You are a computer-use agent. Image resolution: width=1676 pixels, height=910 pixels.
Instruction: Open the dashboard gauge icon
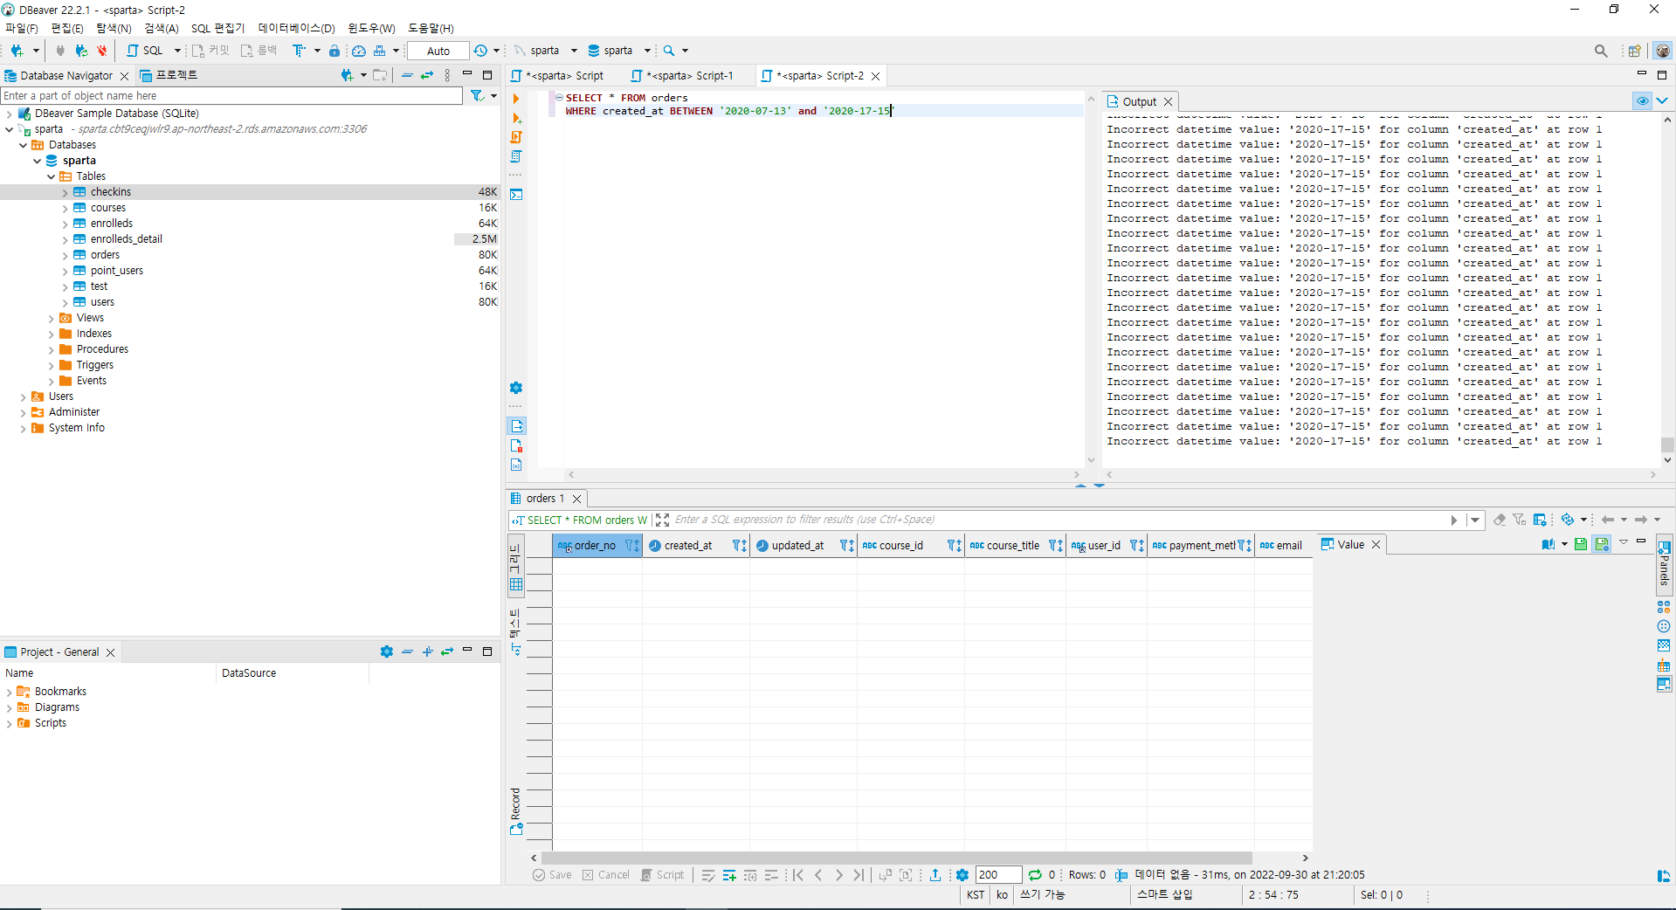359,51
